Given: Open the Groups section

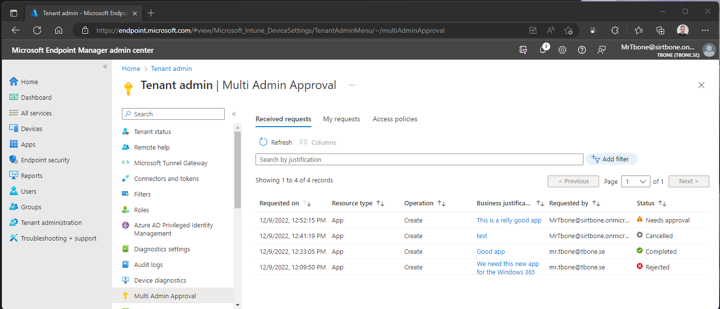Looking at the screenshot, I should 30,206.
